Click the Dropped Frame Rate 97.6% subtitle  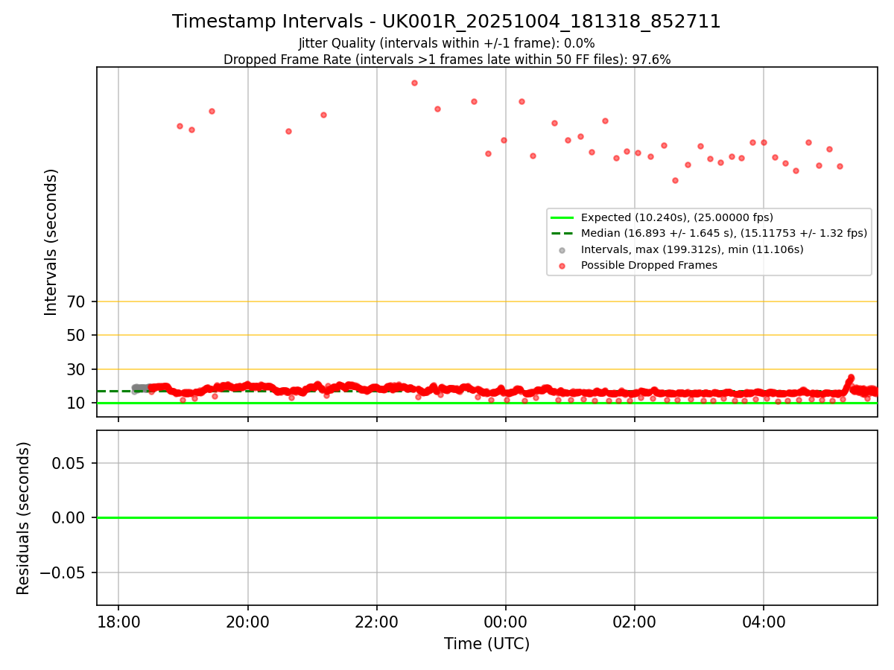click(x=447, y=60)
